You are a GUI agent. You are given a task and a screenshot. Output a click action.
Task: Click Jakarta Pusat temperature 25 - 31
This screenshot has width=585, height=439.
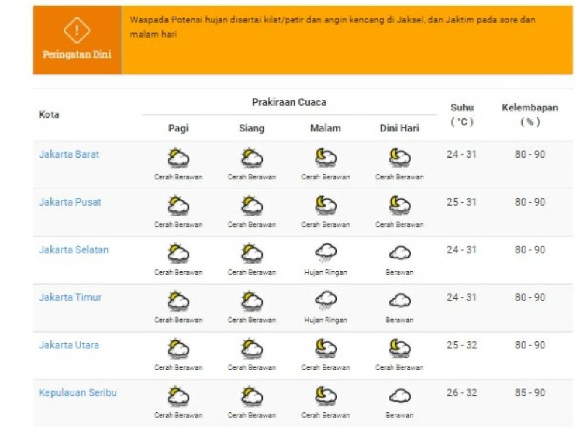462,202
